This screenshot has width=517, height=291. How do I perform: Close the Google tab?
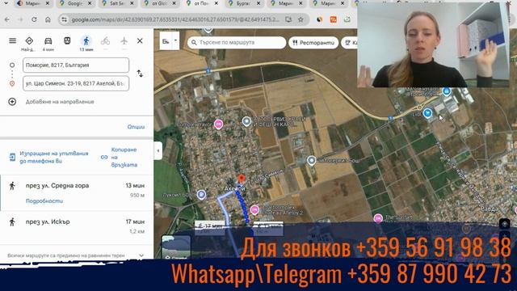[x=90, y=3]
